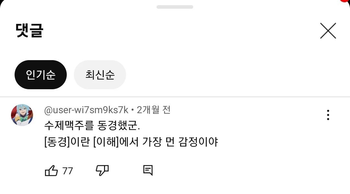Click the 댓글 header title
Viewport: 350px width, 194px height.
pos(29,30)
